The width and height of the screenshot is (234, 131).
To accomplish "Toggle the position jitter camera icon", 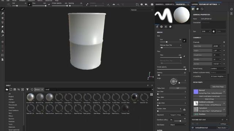I will click(x=184, y=110).
